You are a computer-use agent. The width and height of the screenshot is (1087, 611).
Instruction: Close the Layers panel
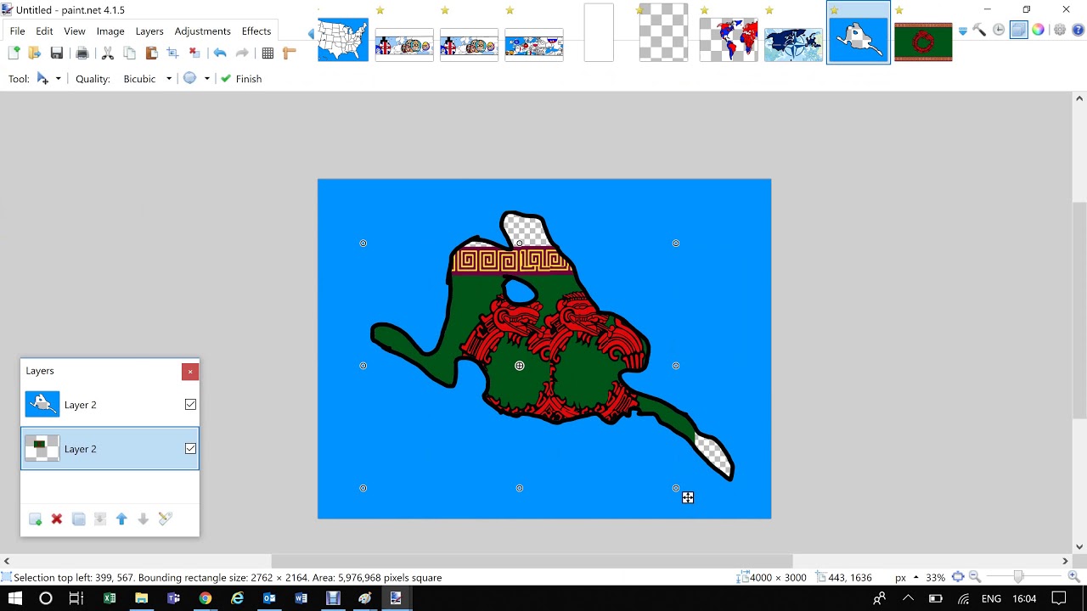pos(190,372)
